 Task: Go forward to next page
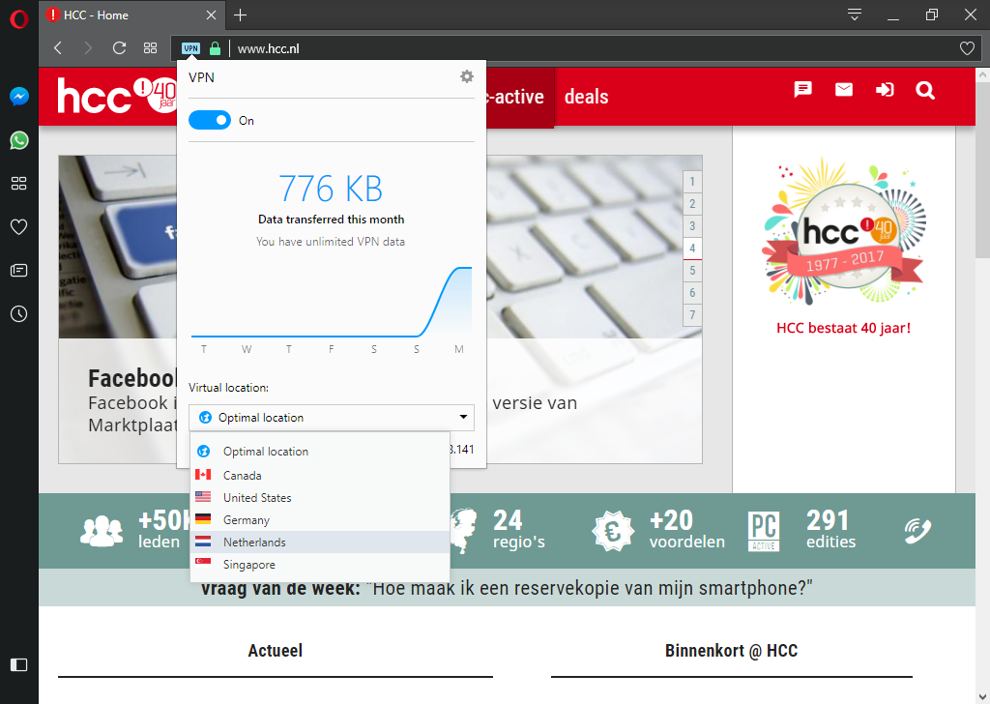click(x=88, y=48)
